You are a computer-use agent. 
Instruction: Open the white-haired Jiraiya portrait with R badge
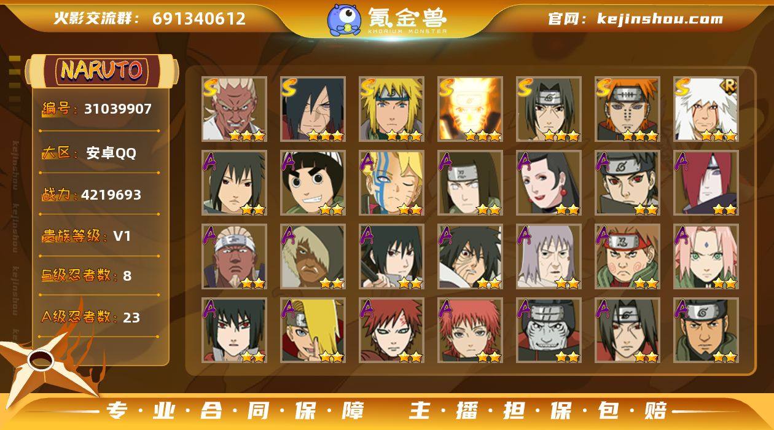[x=706, y=109]
